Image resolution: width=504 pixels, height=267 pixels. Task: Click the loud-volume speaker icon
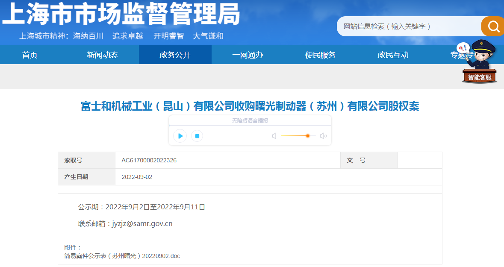(x=323, y=136)
